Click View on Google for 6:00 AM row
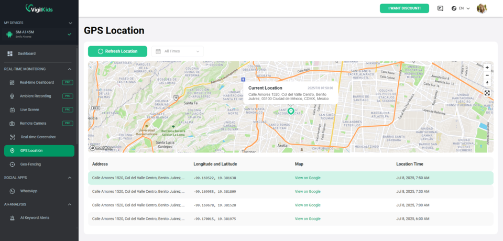 (x=308, y=219)
